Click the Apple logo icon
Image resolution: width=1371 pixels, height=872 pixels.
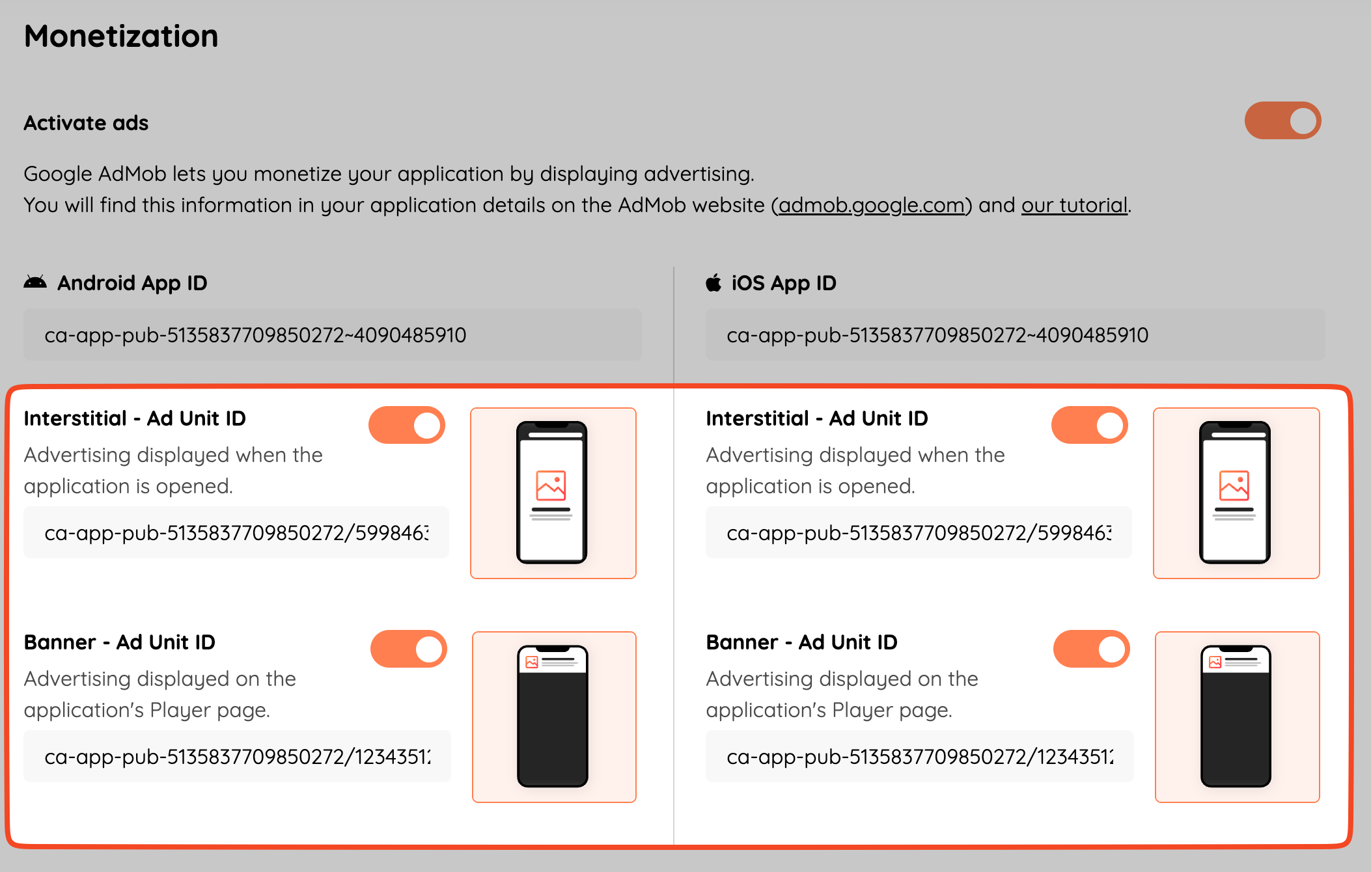coord(713,282)
